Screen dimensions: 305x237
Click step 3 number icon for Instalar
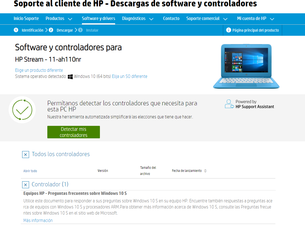[80, 30]
